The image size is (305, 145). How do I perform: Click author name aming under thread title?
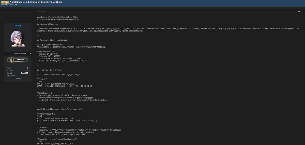click(5, 4)
